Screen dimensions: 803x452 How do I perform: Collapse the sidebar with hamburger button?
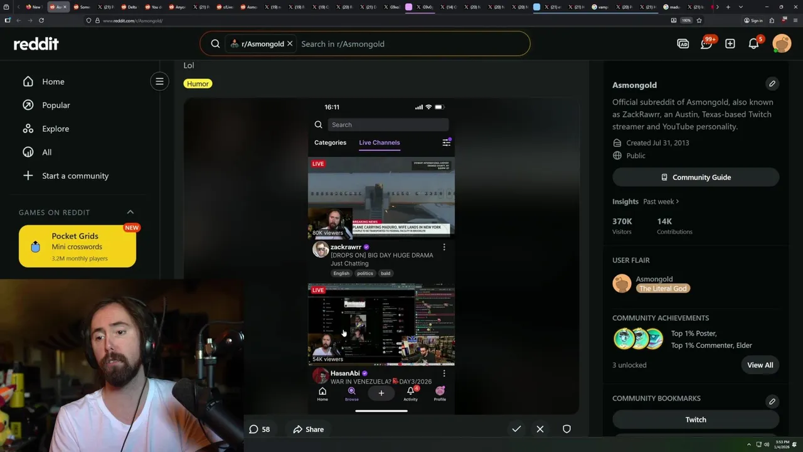pyautogui.click(x=159, y=81)
